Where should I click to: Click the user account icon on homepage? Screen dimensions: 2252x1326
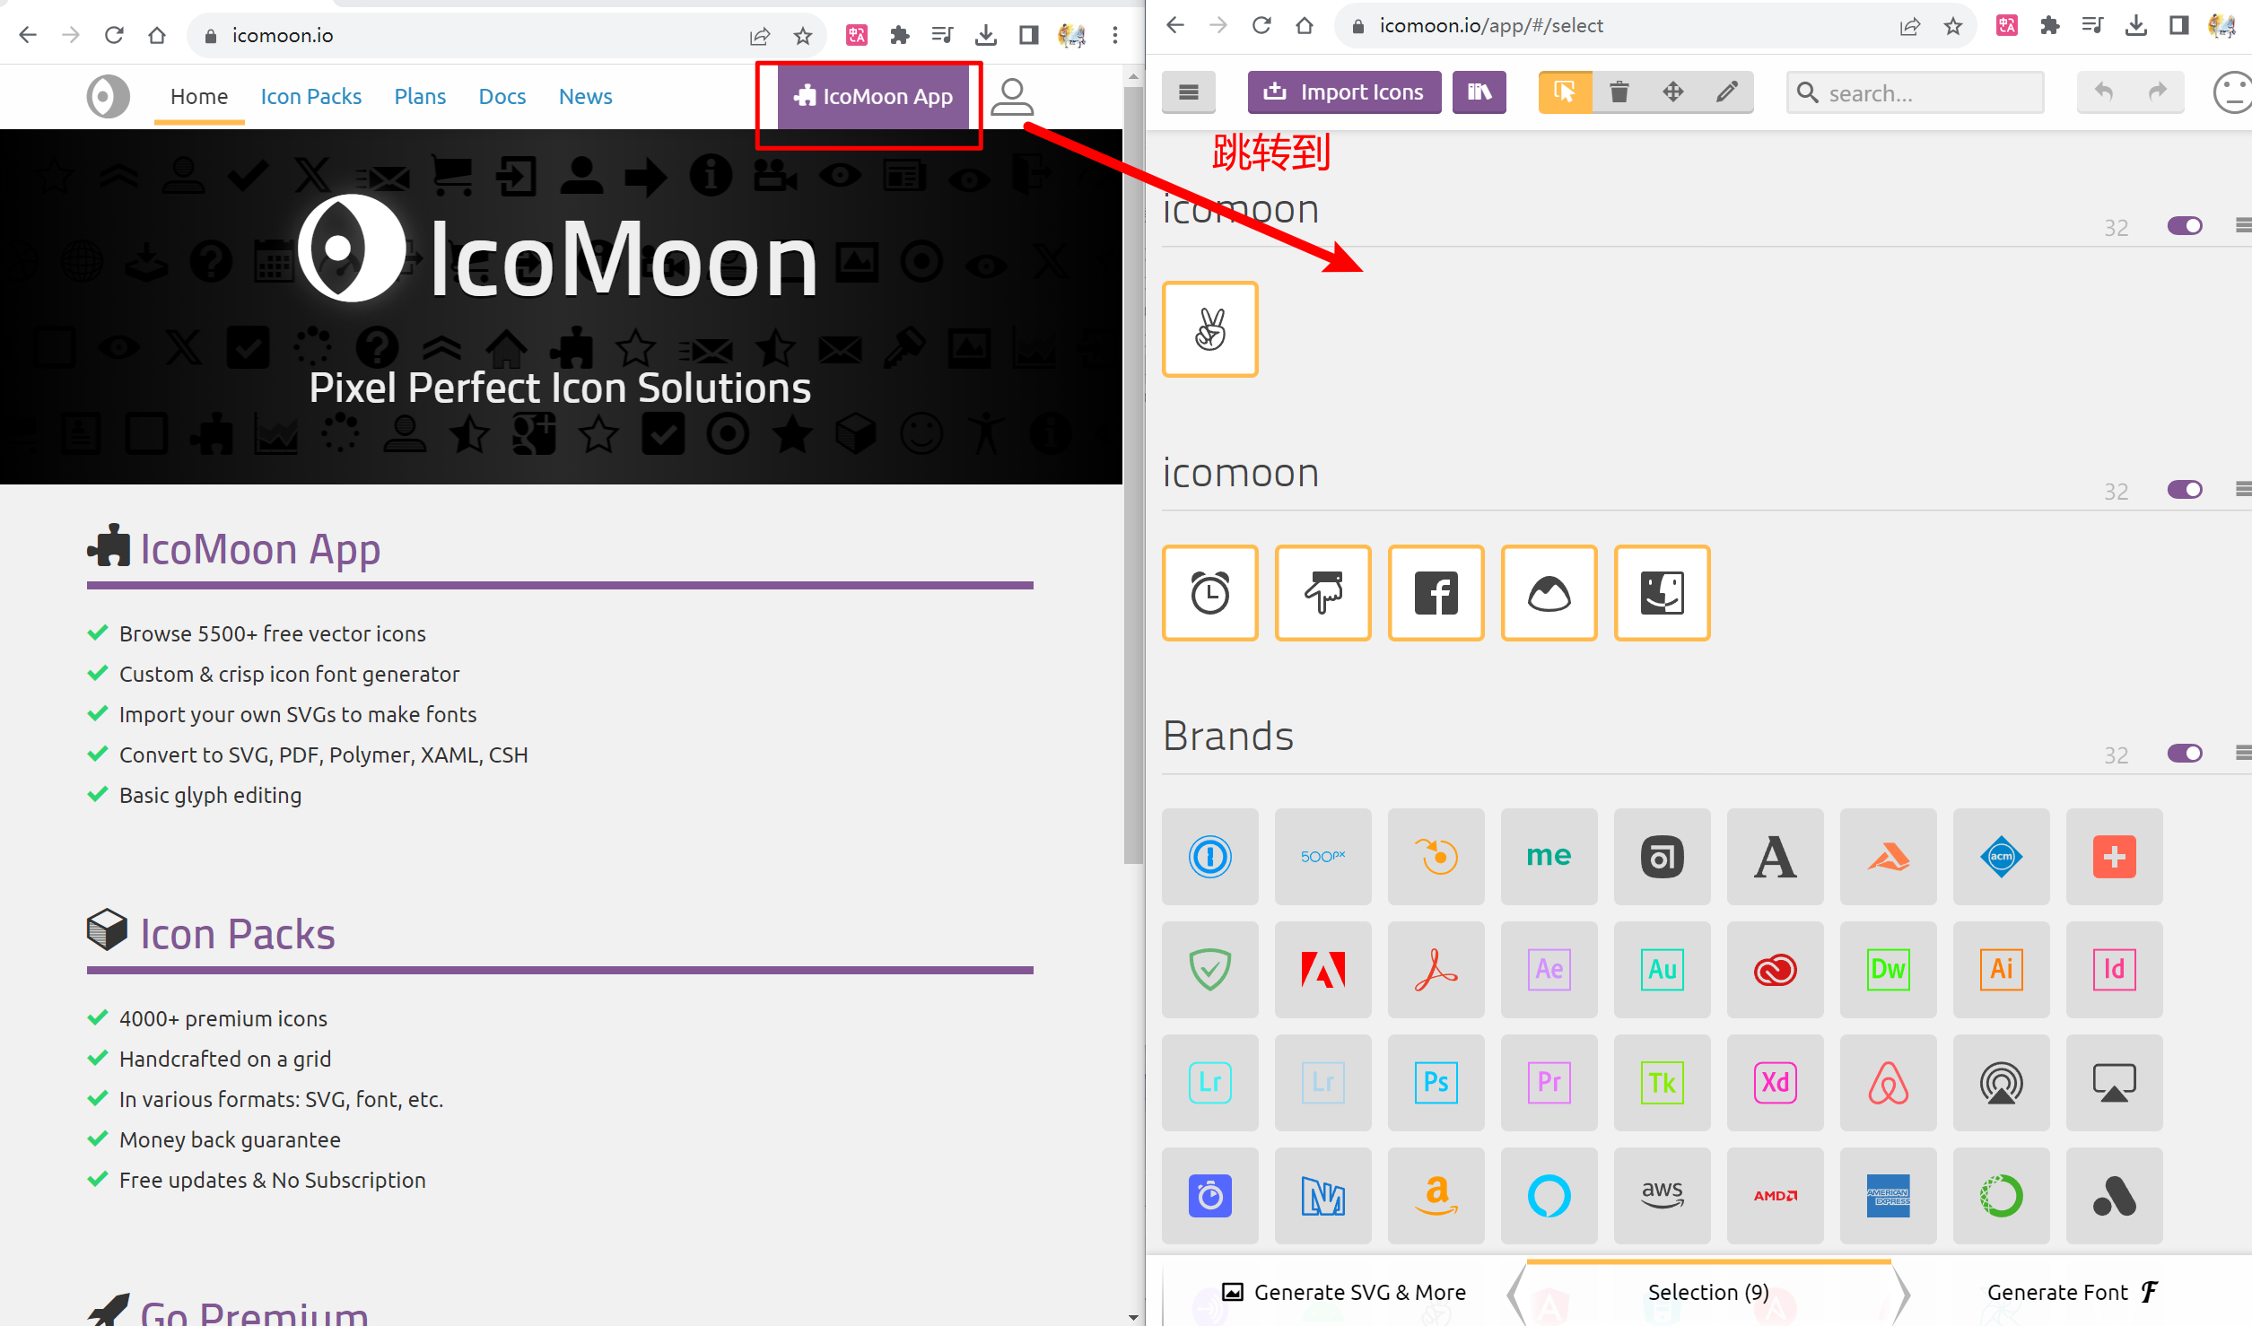[1012, 97]
